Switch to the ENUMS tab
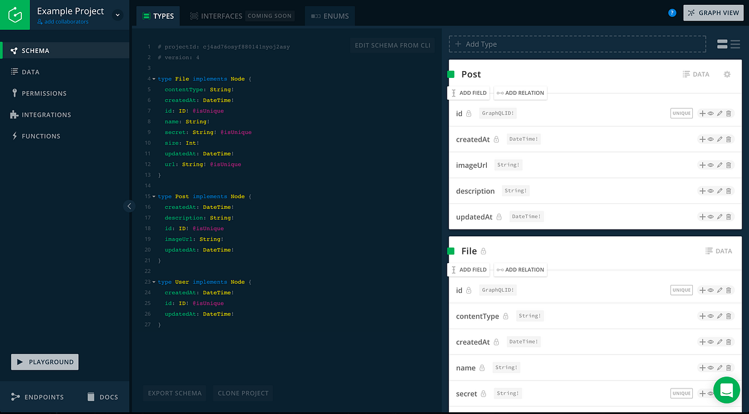The image size is (749, 414). point(330,16)
